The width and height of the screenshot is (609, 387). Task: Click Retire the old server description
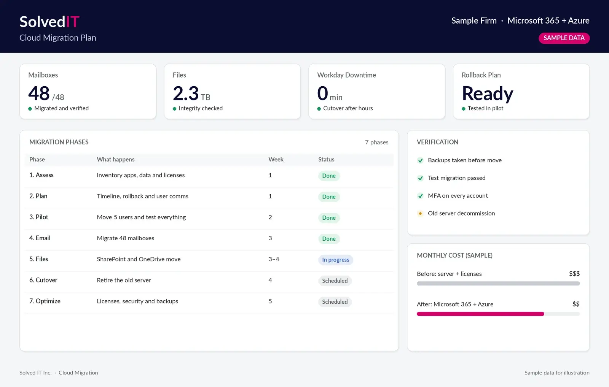pyautogui.click(x=124, y=280)
